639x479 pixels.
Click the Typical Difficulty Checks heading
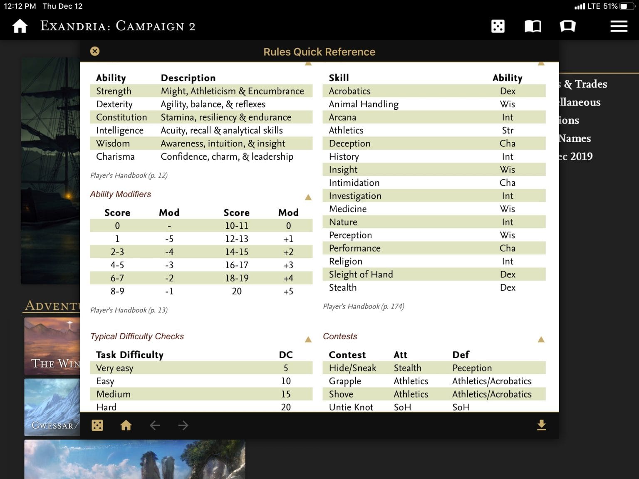coord(137,336)
